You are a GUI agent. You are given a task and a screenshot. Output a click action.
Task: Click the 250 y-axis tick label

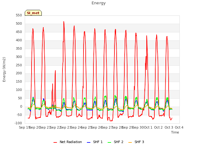pos(19,65)
